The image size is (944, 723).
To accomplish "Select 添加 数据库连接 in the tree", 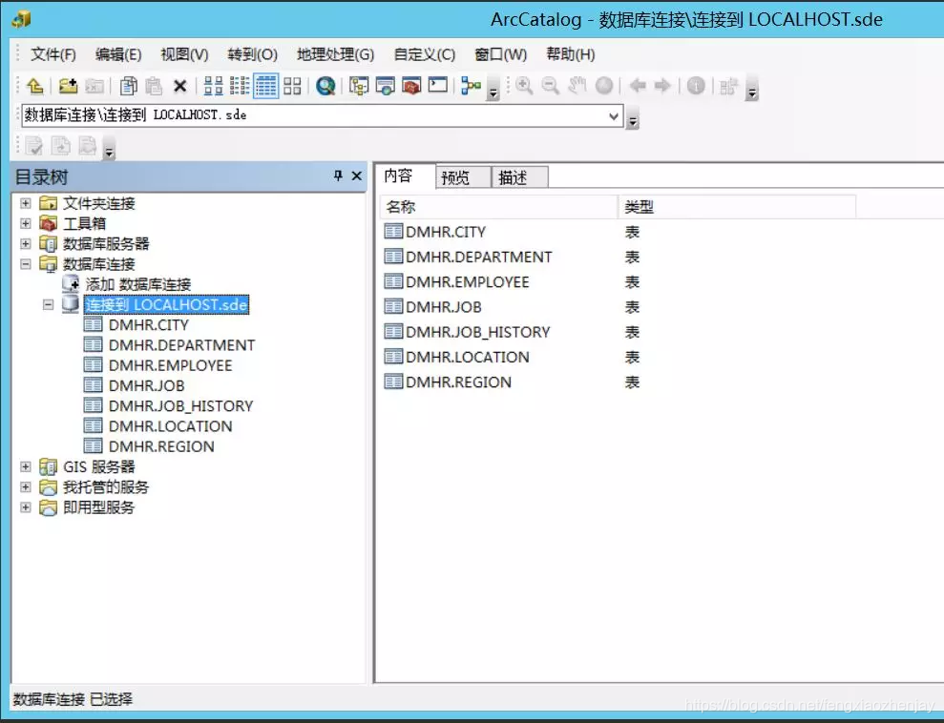I will (137, 284).
